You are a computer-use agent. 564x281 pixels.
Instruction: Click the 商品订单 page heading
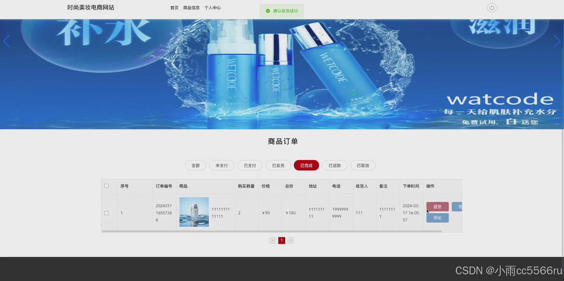283,141
